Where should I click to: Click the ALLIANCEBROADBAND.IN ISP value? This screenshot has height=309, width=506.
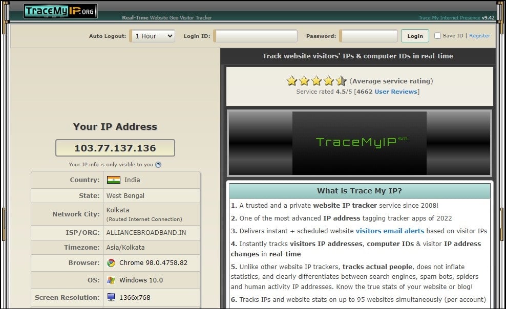[146, 233]
